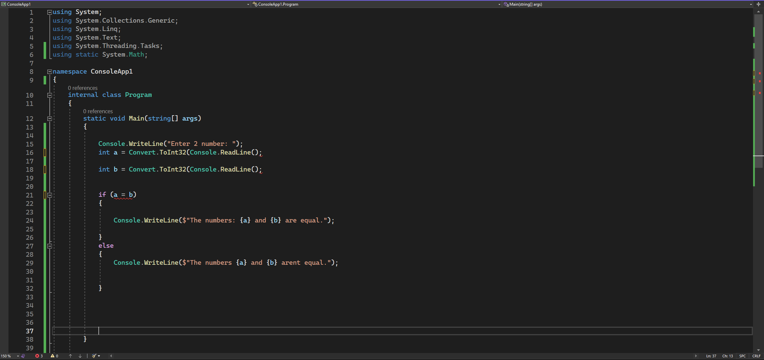Open the code cleanup profile dropdown arrow

click(x=99, y=356)
